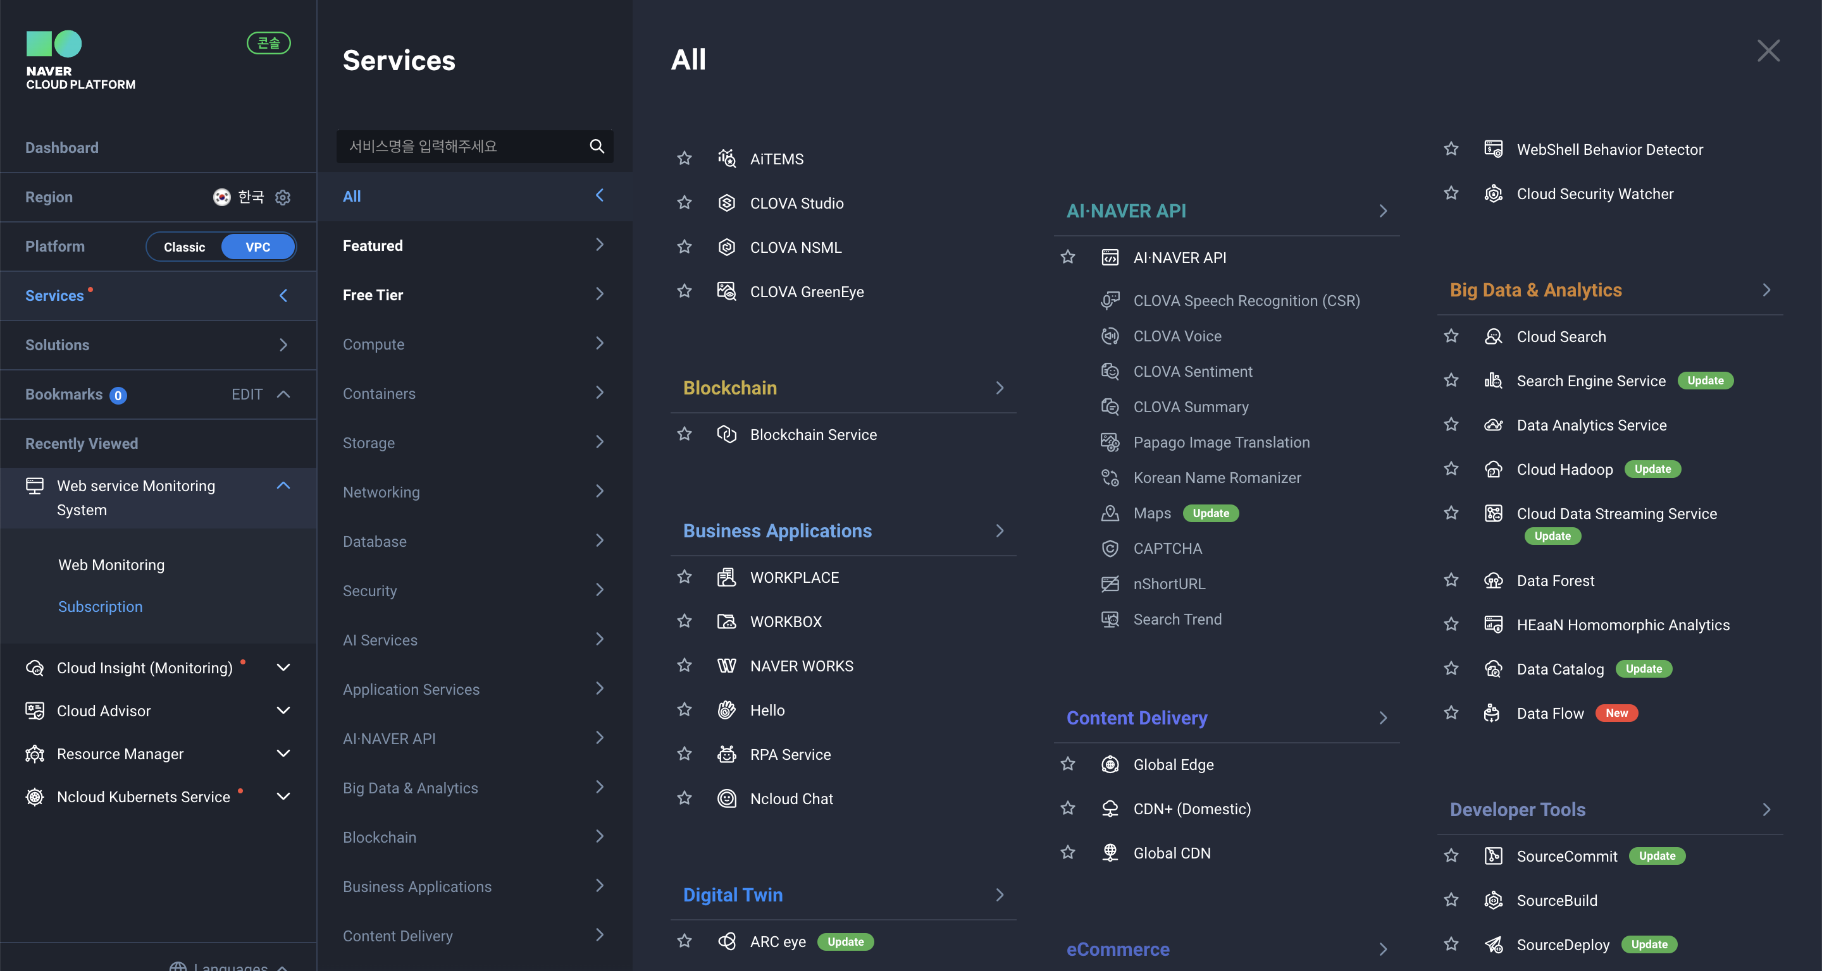
Task: Click the CDN+ (Domestic) icon
Action: [1110, 809]
